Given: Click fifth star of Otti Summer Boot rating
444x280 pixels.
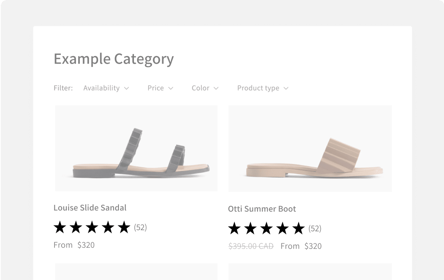Looking at the screenshot, I should click(299, 228).
